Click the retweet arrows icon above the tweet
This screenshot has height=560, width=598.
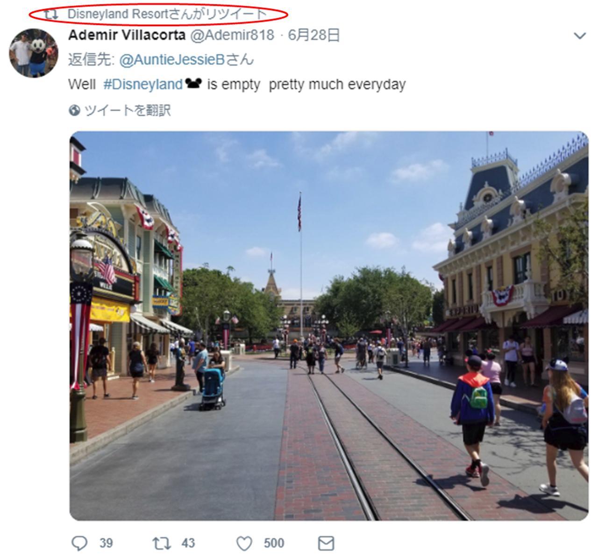[51, 14]
